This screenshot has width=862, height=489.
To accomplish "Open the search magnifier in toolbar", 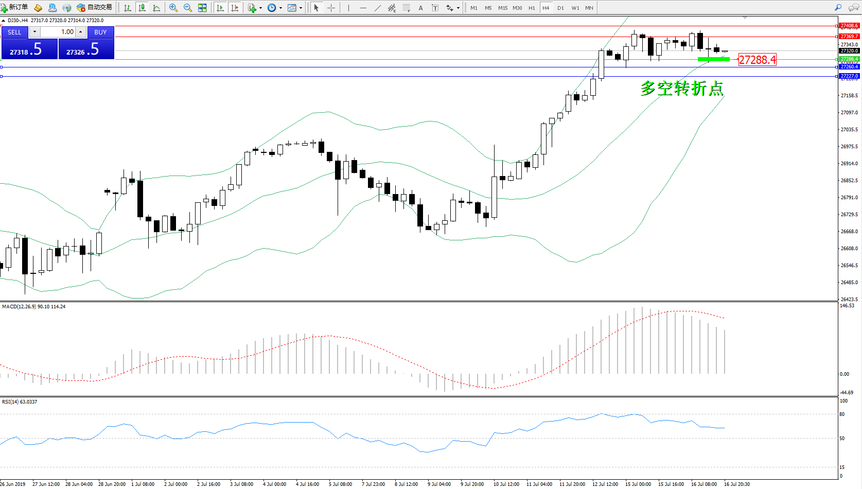I will click(x=838, y=8).
